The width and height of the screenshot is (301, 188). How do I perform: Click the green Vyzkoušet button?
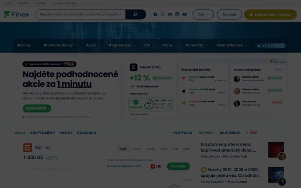(37, 108)
